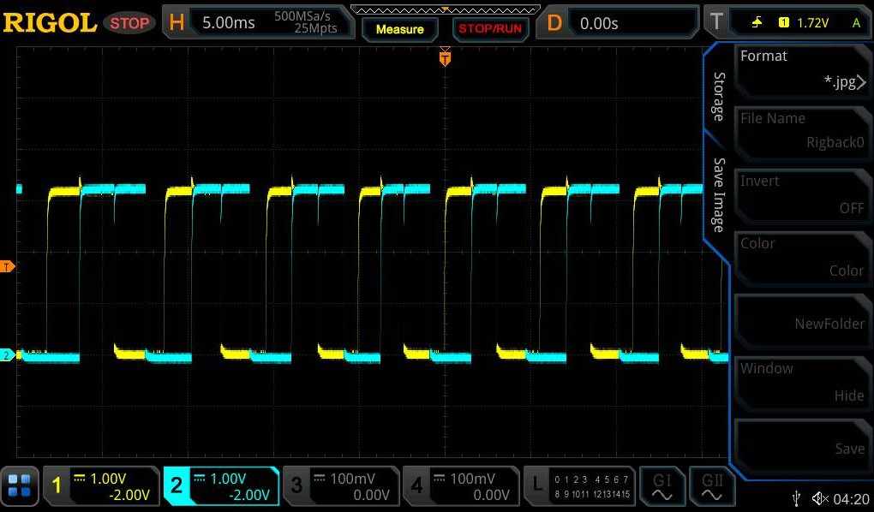Open the Color mode selector
The width and height of the screenshot is (874, 512).
coord(801,257)
